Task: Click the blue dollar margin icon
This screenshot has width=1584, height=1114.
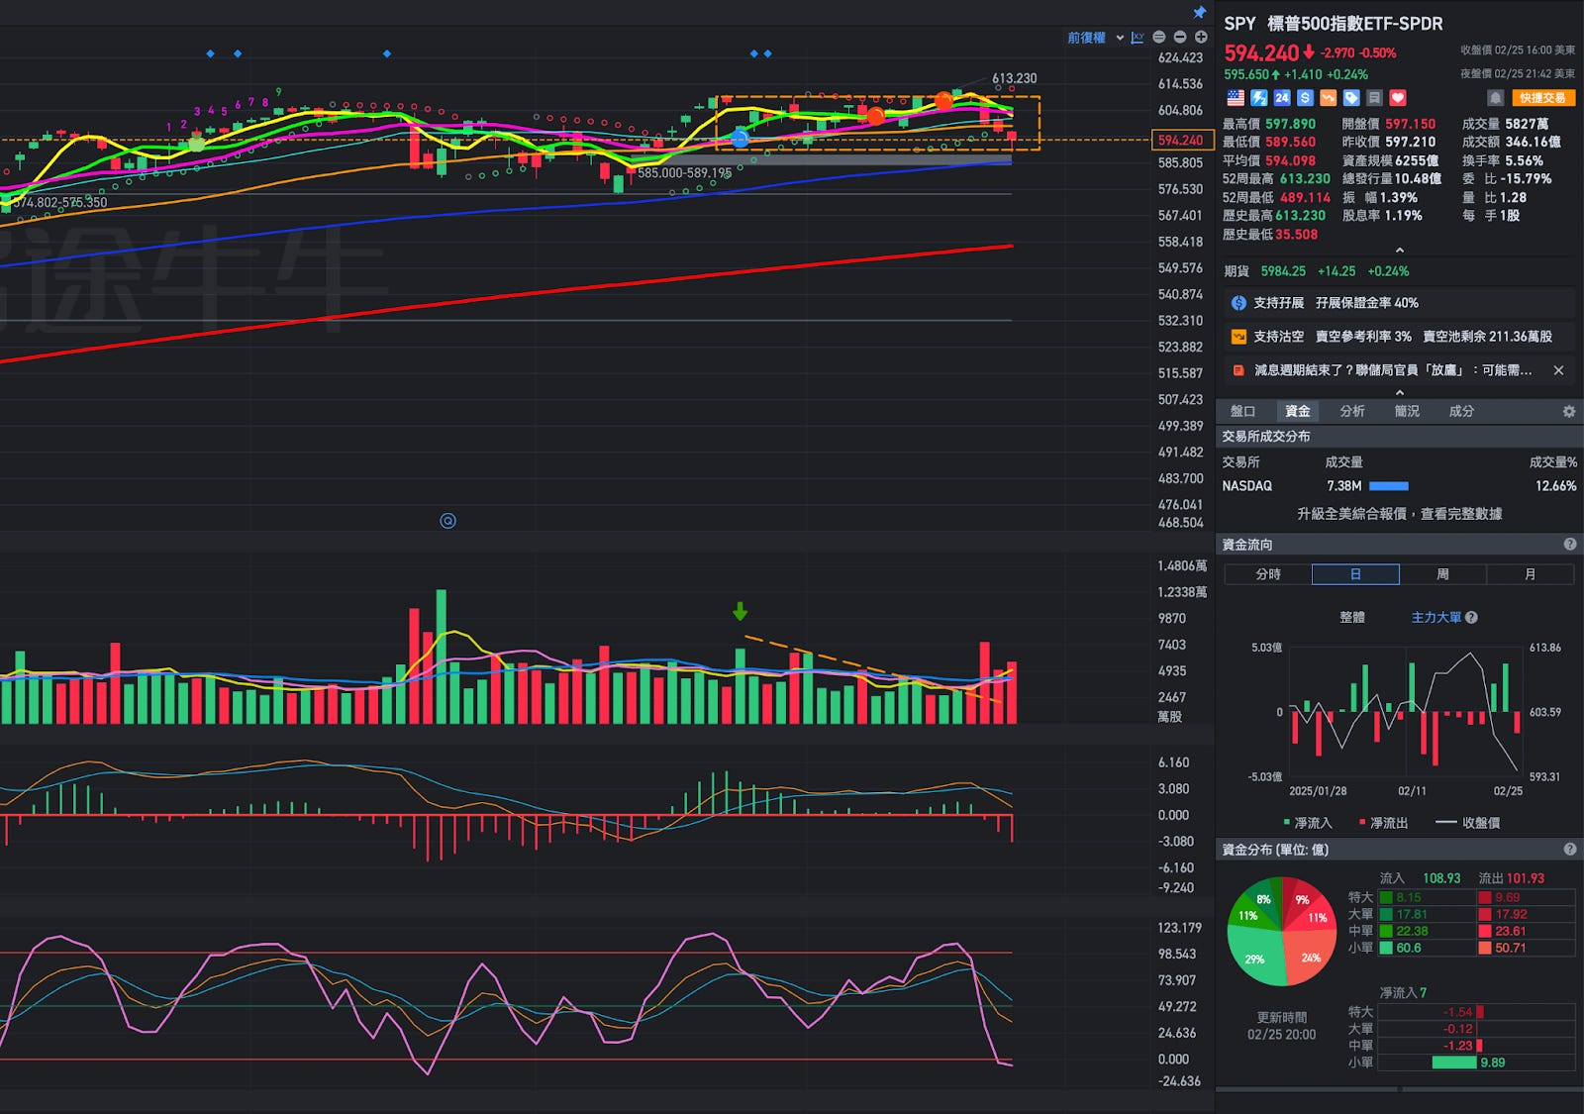Action: pyautogui.click(x=1305, y=98)
